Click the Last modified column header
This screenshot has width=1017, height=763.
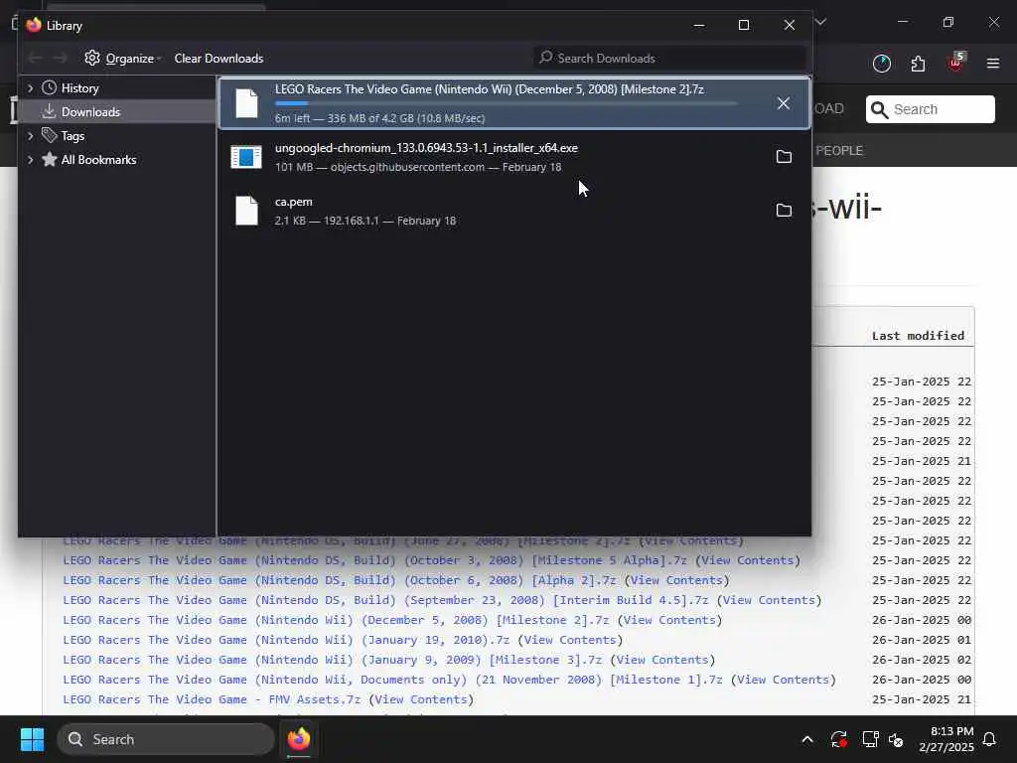(x=918, y=336)
